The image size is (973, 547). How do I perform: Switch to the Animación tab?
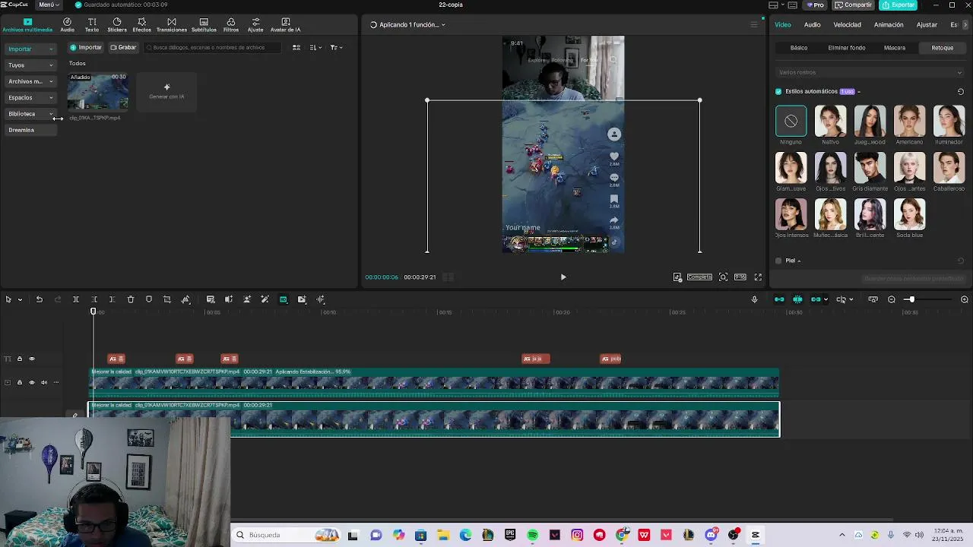[889, 25]
